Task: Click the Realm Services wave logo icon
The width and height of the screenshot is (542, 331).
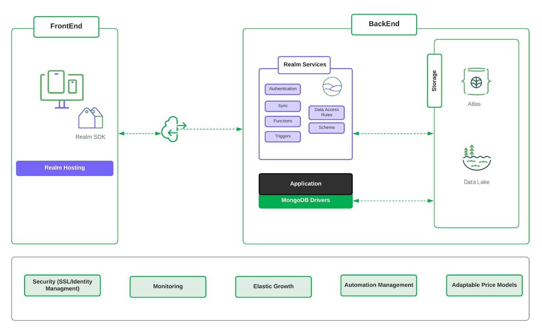Action: pyautogui.click(x=332, y=86)
